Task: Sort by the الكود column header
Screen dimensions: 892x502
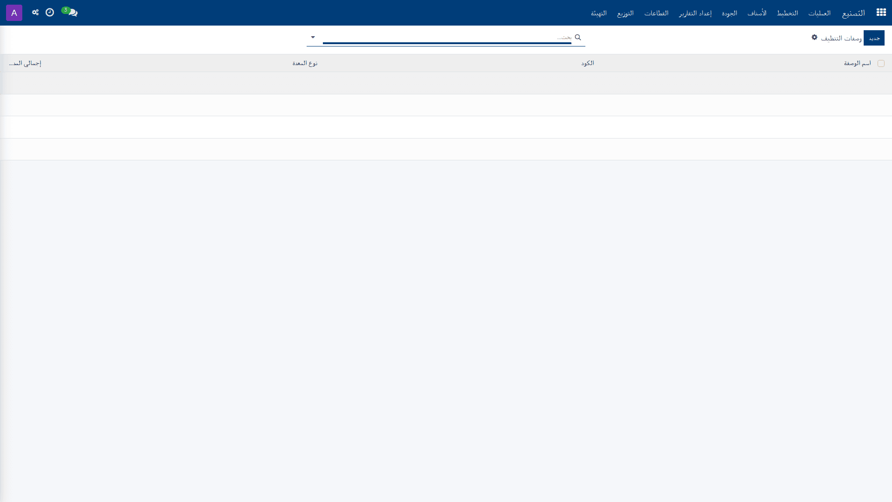Action: tap(587, 63)
